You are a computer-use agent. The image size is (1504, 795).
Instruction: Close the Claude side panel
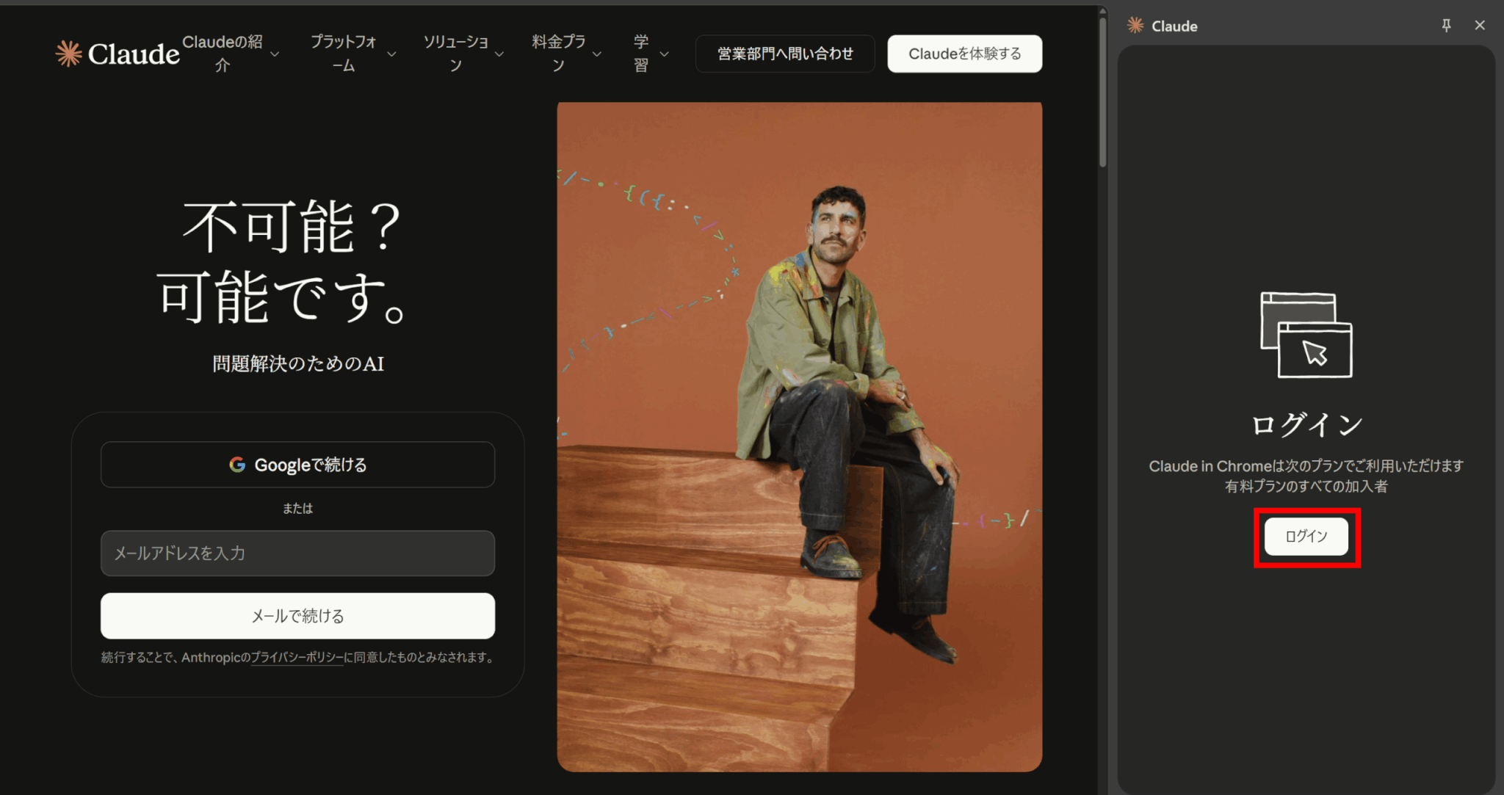click(1480, 26)
